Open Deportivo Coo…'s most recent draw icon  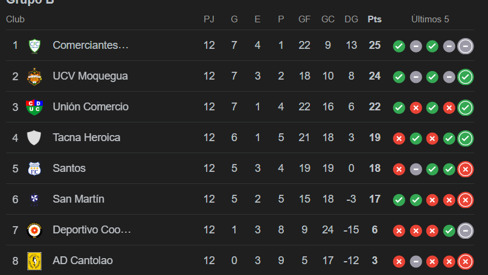[x=465, y=230]
